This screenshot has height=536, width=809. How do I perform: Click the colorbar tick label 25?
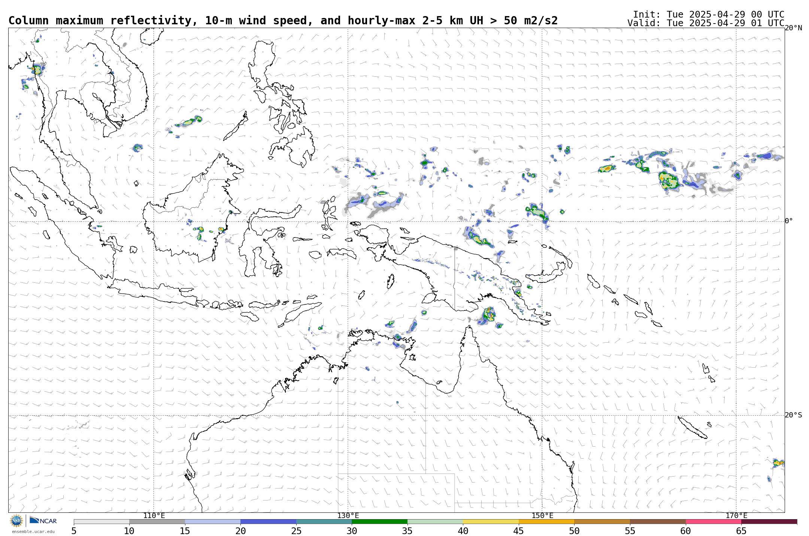(296, 531)
